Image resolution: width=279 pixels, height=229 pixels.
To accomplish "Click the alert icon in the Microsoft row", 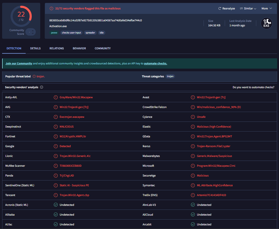I will [x=193, y=166].
